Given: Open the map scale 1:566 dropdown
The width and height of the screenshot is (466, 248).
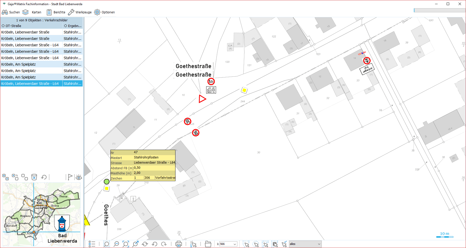Looking at the screenshot, I should pyautogui.click(x=235, y=244).
